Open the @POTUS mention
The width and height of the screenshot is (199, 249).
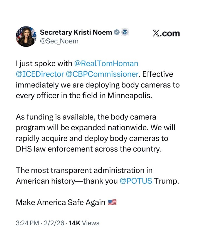136,181
